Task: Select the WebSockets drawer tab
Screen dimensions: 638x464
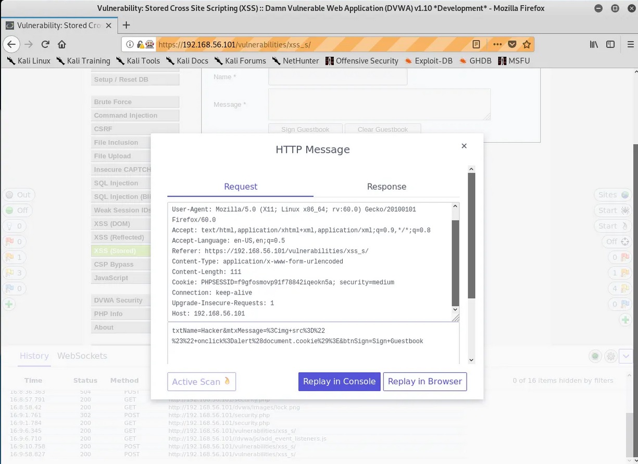Action: [x=82, y=356]
